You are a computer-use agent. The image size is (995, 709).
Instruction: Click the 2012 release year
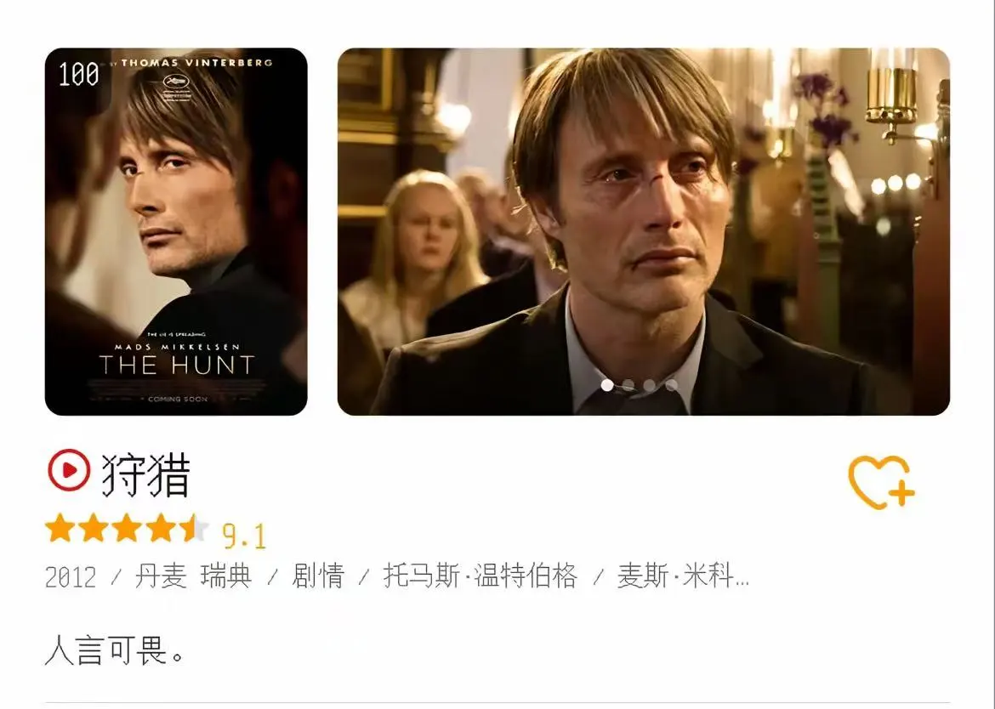[71, 578]
